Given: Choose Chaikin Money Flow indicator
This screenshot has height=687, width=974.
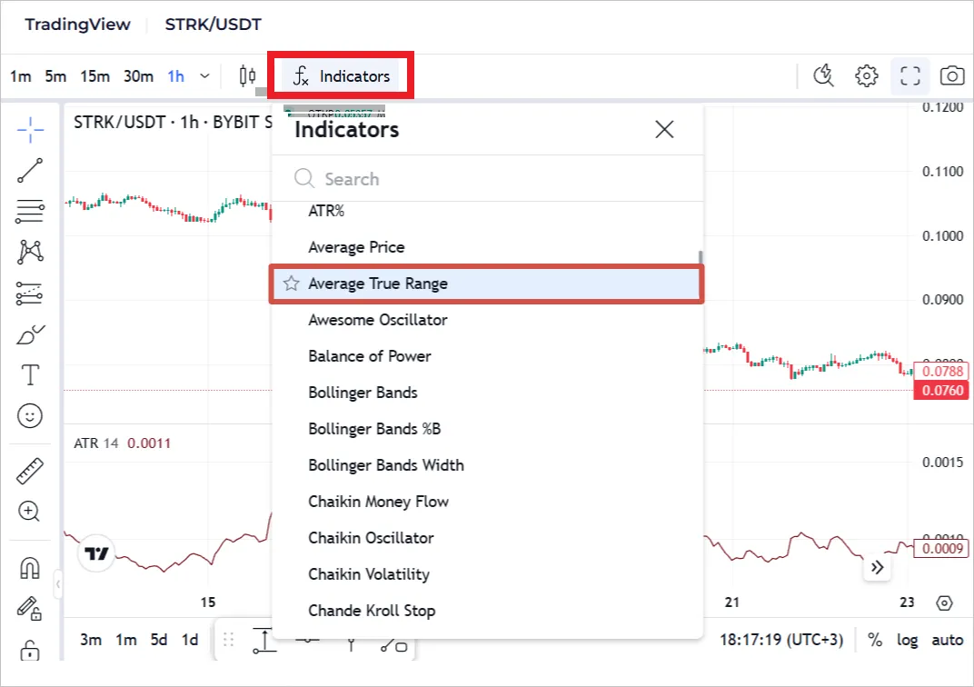Looking at the screenshot, I should click(378, 502).
